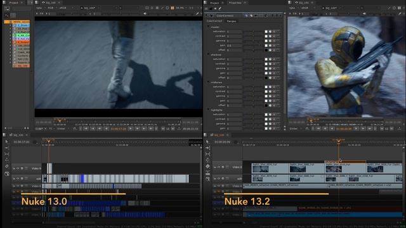Choose the razor tool in Nuke 13.0 timeline
The height and width of the screenshot is (228, 406).
point(7,160)
